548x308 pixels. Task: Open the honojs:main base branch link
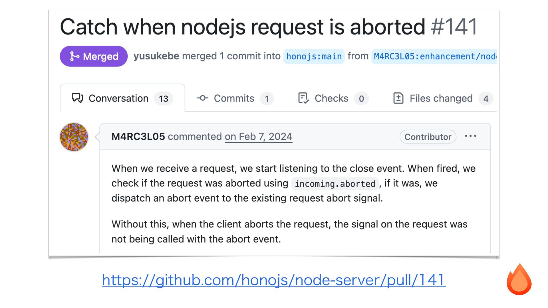(x=314, y=56)
